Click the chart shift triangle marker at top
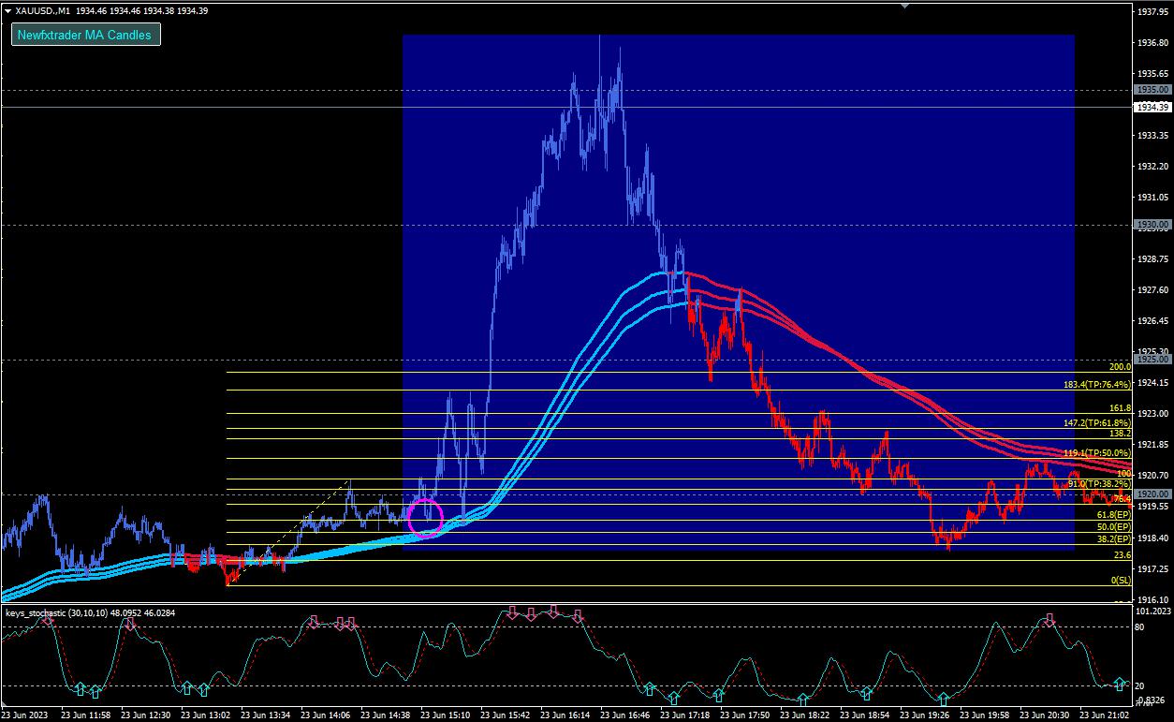The width and height of the screenshot is (1174, 722). [x=903, y=5]
